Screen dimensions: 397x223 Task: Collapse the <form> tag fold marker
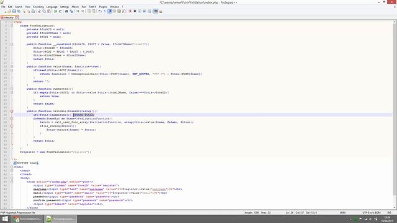(x=12, y=181)
